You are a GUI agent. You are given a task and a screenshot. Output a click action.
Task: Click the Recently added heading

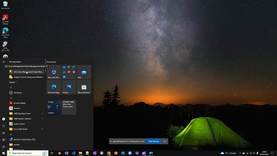[x=15, y=62]
